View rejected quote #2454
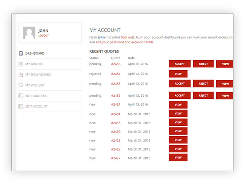The image size is (252, 188). pyautogui.click(x=178, y=74)
